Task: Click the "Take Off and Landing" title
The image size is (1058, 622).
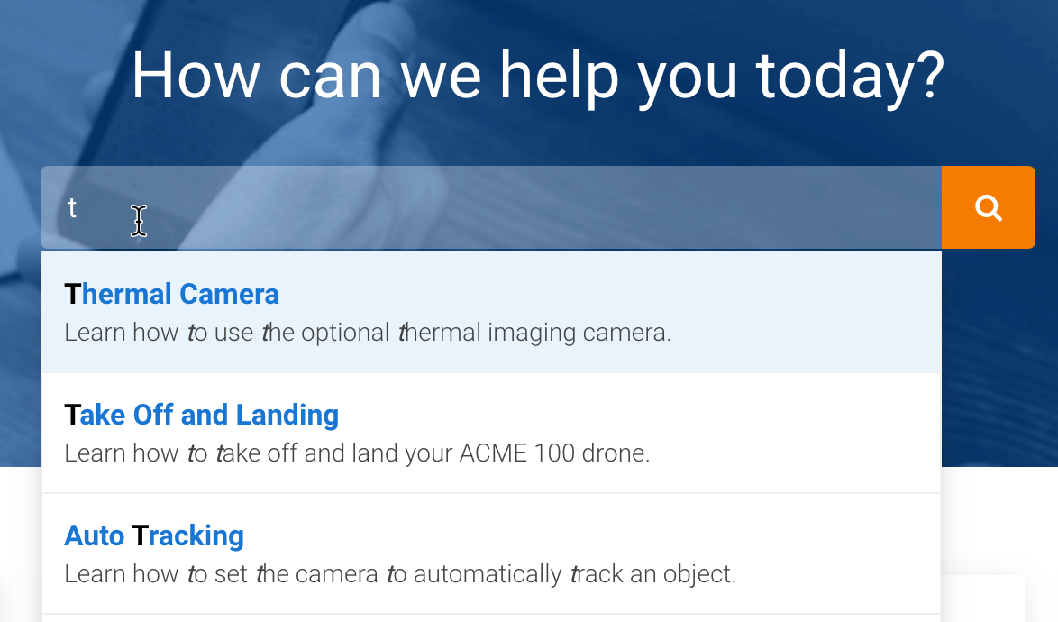Action: pyautogui.click(x=201, y=415)
